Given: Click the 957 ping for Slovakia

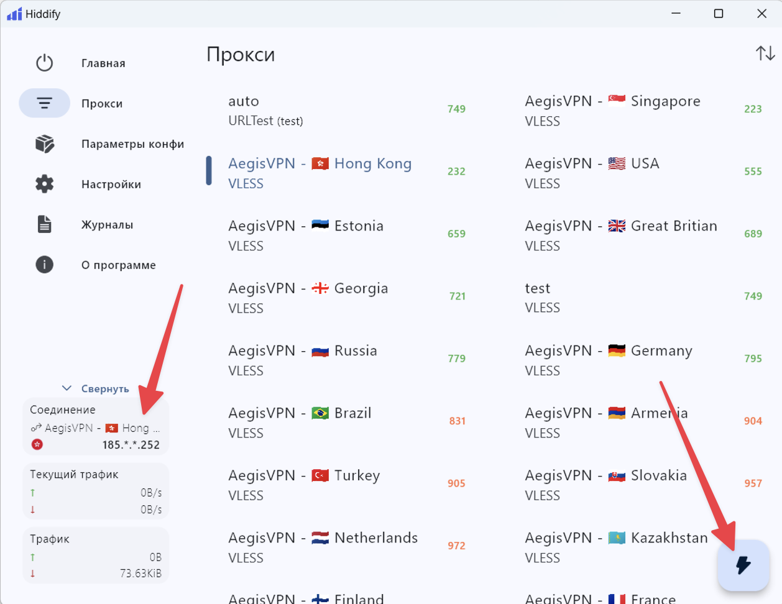Looking at the screenshot, I should tap(753, 483).
